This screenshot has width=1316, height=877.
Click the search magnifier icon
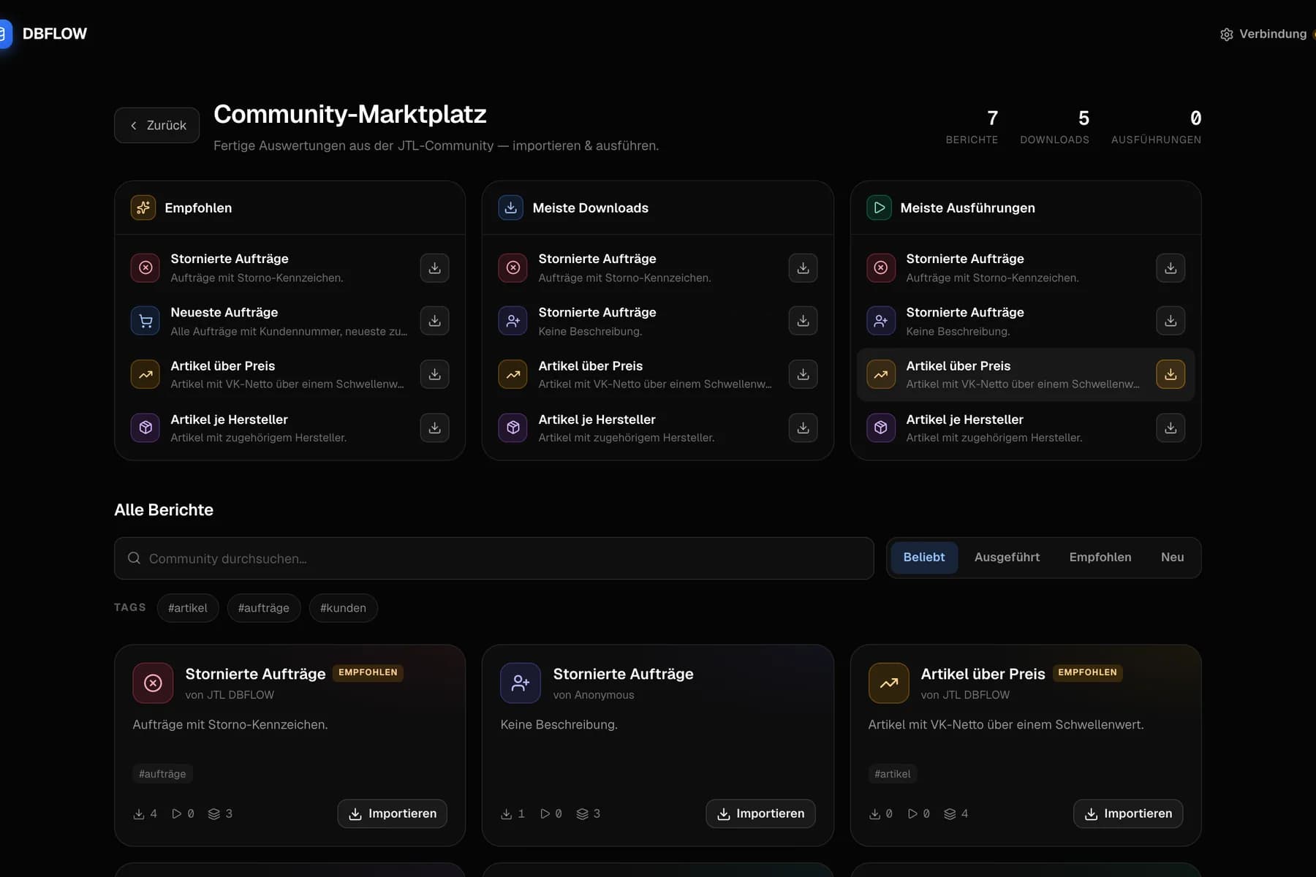click(135, 558)
